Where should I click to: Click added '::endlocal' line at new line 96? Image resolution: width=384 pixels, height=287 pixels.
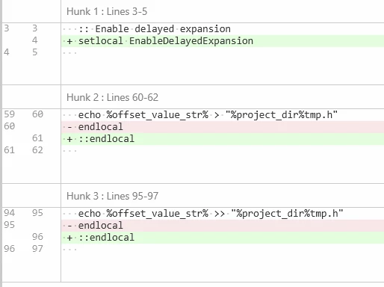[223, 238]
